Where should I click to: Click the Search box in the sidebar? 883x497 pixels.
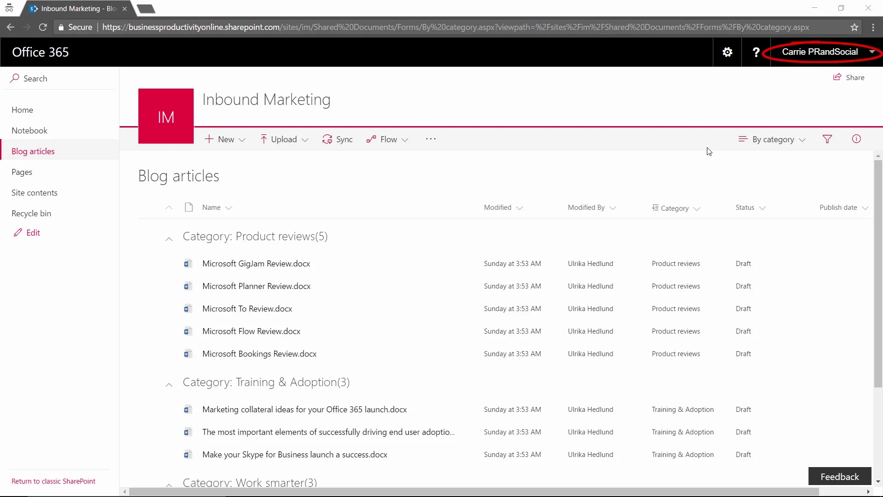pos(60,78)
